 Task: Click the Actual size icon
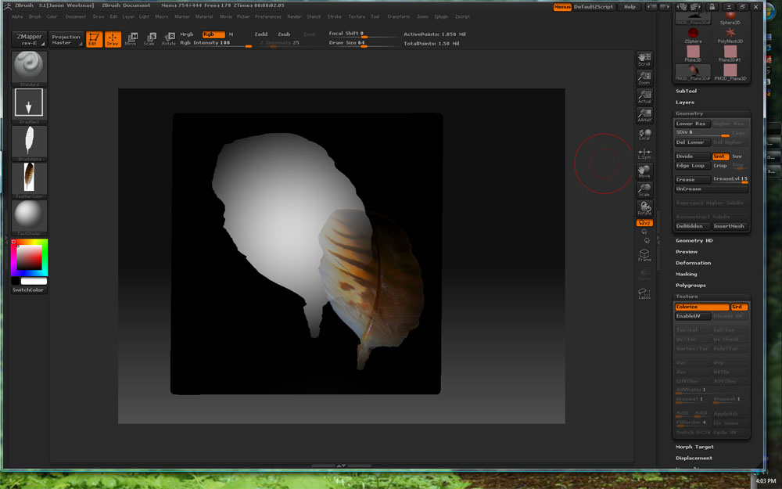tap(644, 96)
